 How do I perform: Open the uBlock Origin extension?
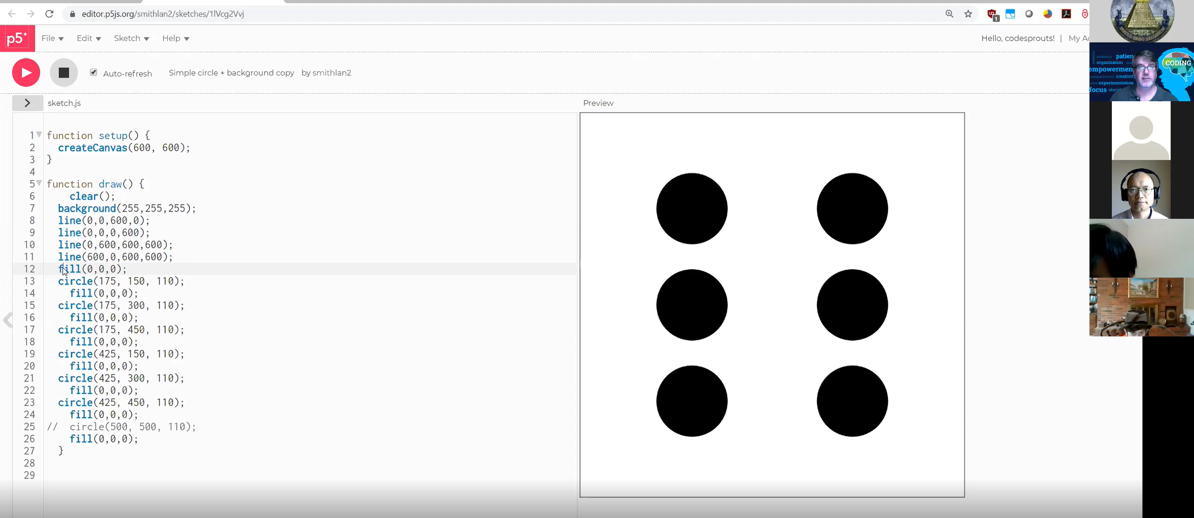point(992,14)
